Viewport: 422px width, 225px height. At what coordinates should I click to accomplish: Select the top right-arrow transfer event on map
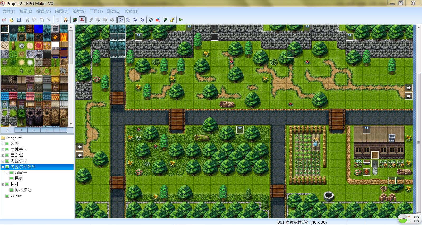coord(409,88)
